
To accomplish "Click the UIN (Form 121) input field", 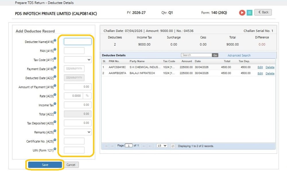I will 74,150.
